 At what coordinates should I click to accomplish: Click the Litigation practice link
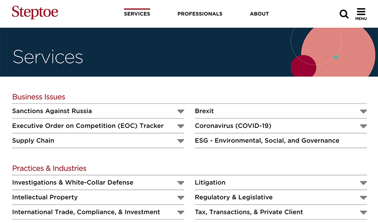click(210, 183)
